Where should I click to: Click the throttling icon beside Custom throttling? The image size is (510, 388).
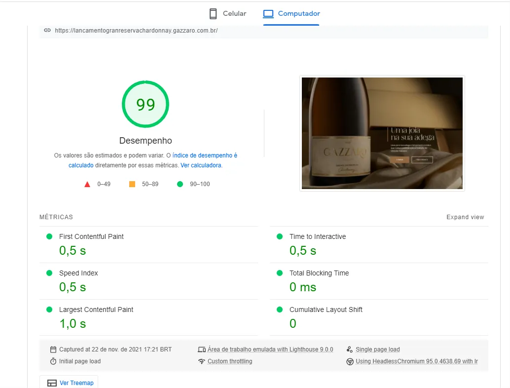coord(202,361)
